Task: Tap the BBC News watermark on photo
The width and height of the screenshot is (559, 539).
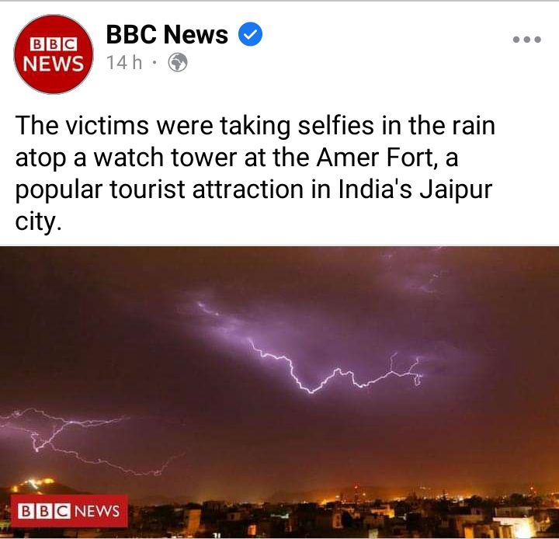Action: coord(69,511)
